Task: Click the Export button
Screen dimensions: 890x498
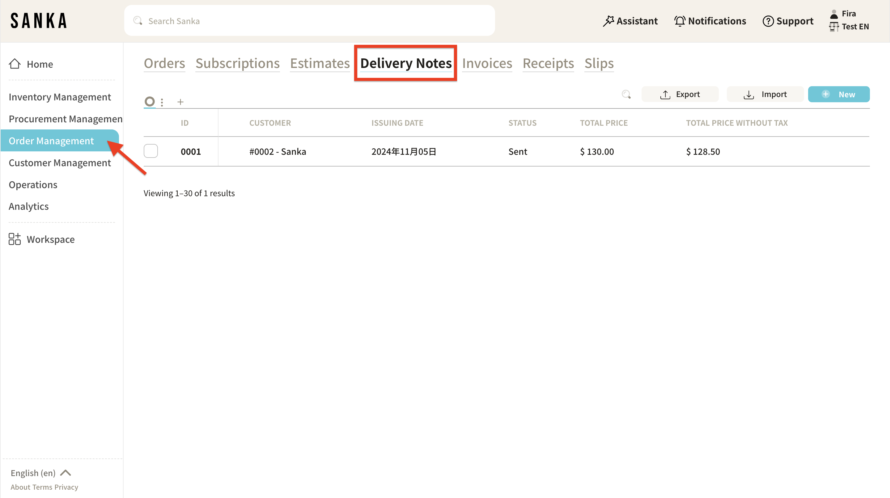Action: pos(680,94)
